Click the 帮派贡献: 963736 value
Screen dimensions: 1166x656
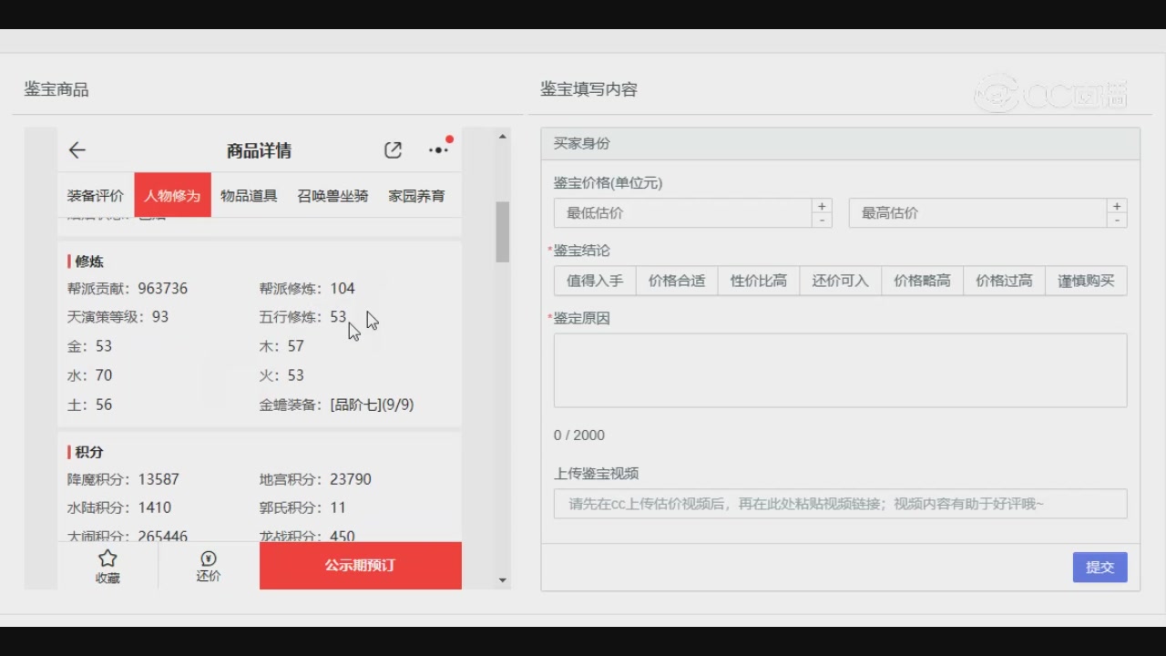pos(128,289)
